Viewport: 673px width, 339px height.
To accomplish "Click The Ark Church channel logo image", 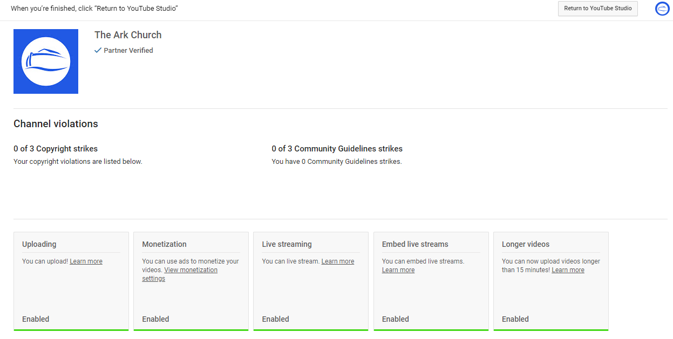I will pyautogui.click(x=46, y=61).
